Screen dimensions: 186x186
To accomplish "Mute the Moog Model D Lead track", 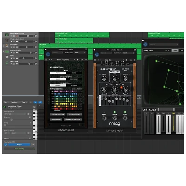I will tap(11, 36).
